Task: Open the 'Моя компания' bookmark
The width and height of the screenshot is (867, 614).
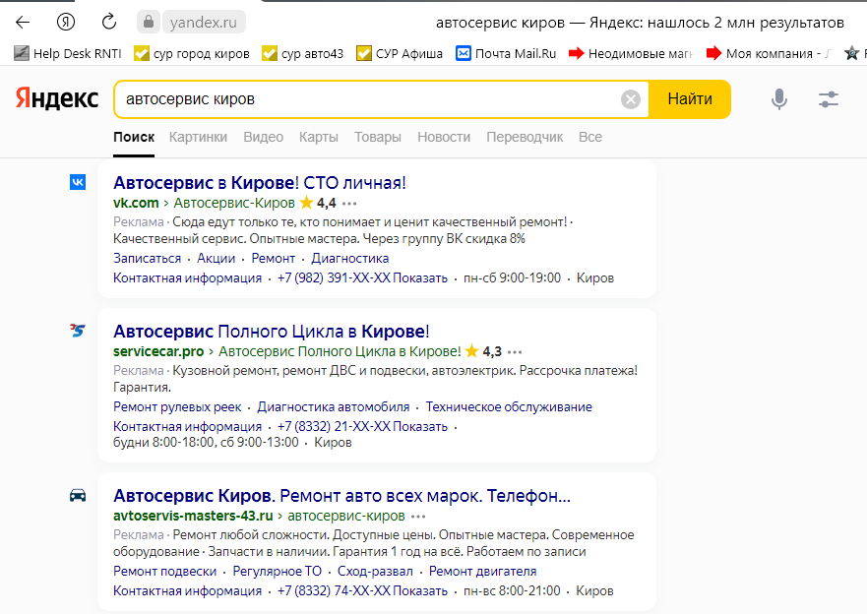Action: coord(769,53)
